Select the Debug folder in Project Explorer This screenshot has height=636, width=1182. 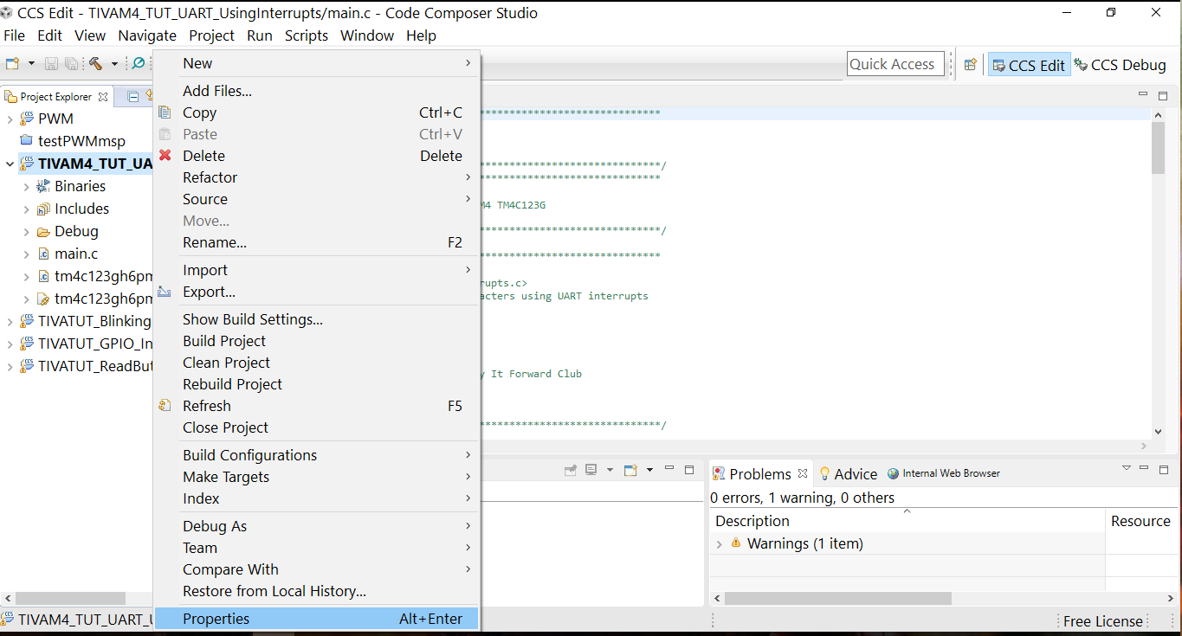(76, 231)
